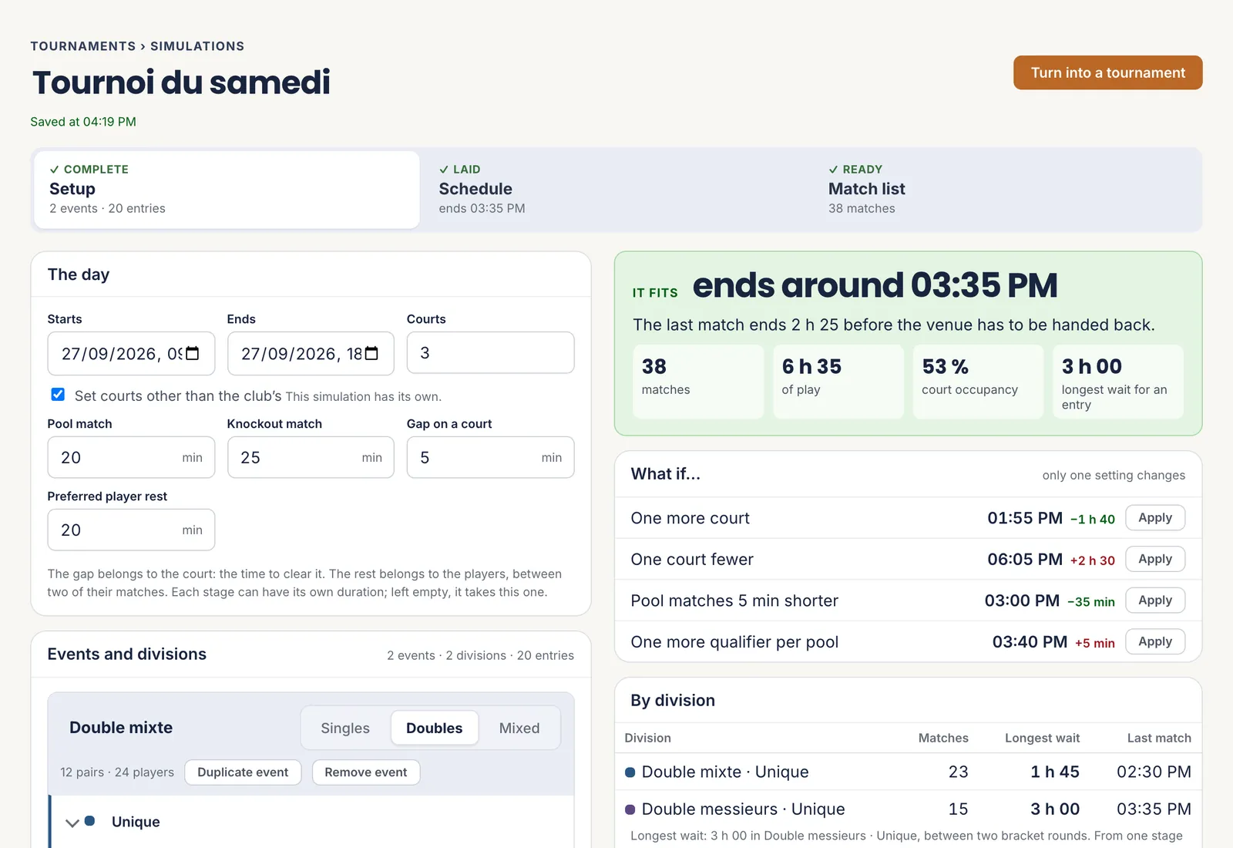Open Tournaments breadcrumb link
The height and width of the screenshot is (848, 1233).
tap(83, 46)
